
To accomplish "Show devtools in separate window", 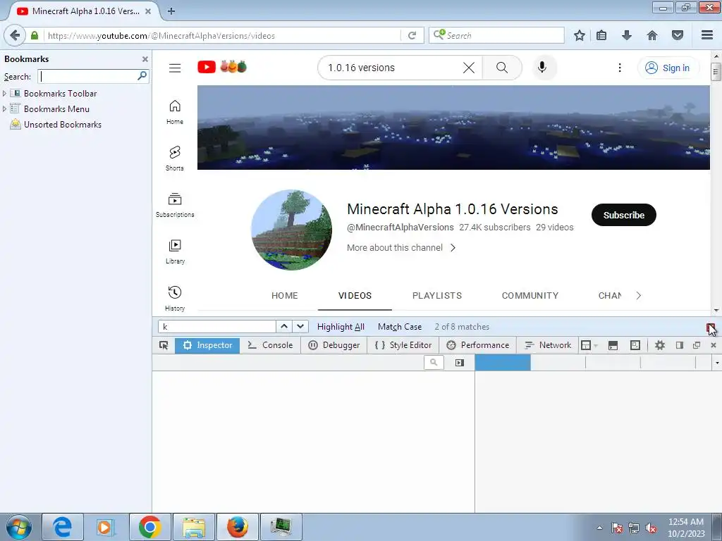I will click(696, 345).
